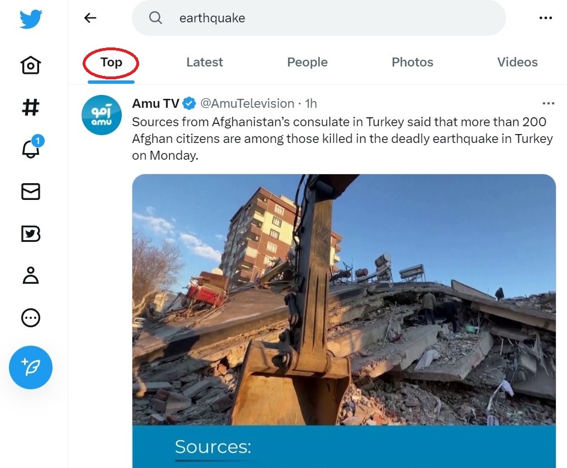The height and width of the screenshot is (468, 567).
Task: Open search options three-dot menu
Action: pyautogui.click(x=545, y=18)
